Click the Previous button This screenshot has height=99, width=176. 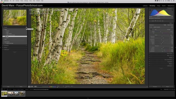155,87
